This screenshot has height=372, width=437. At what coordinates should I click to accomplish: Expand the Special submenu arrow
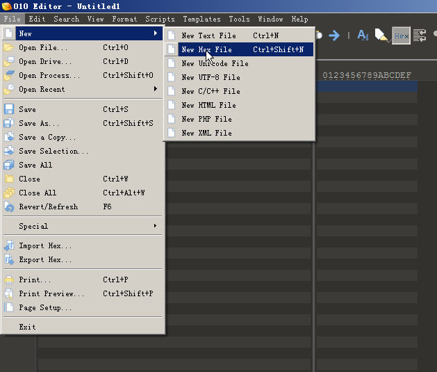click(x=156, y=225)
